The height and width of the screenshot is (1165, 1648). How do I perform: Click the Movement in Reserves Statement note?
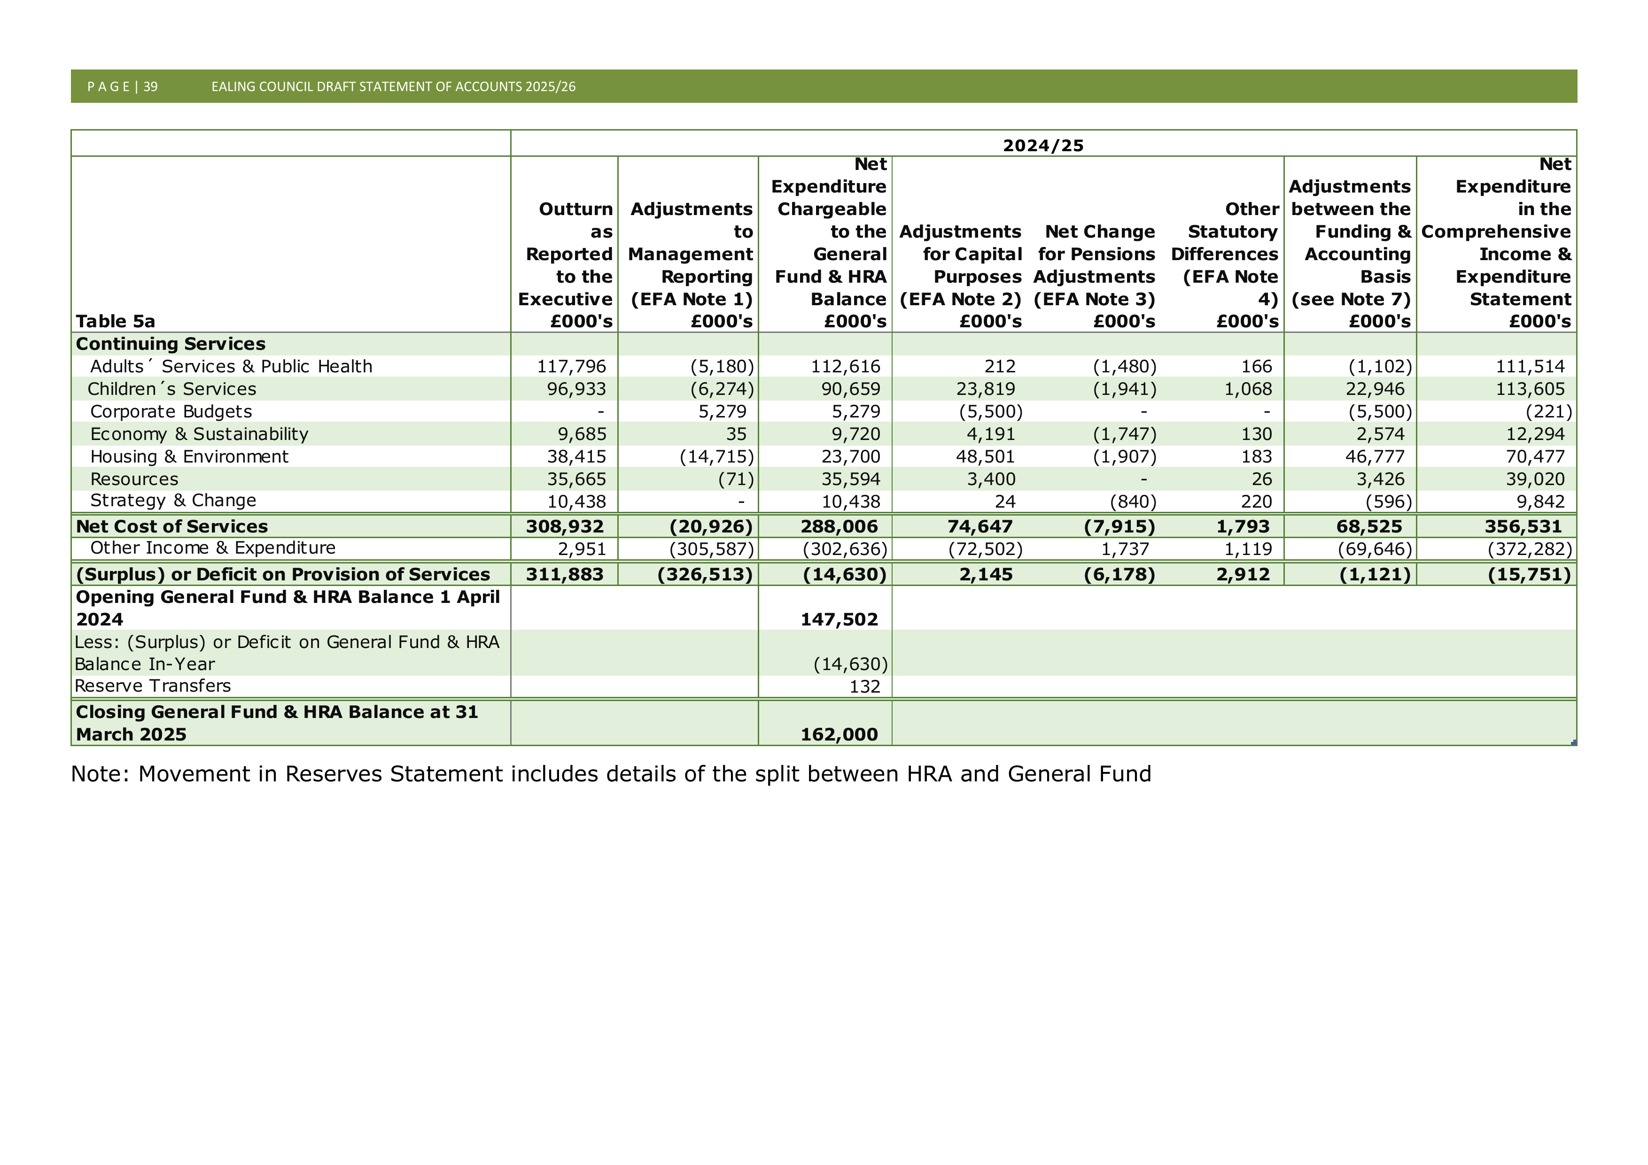pos(611,774)
